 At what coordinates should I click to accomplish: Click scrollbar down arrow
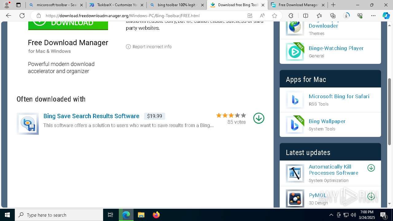[390, 204]
